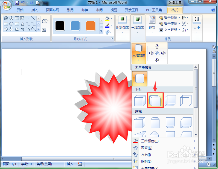Open Word help

[213, 10]
